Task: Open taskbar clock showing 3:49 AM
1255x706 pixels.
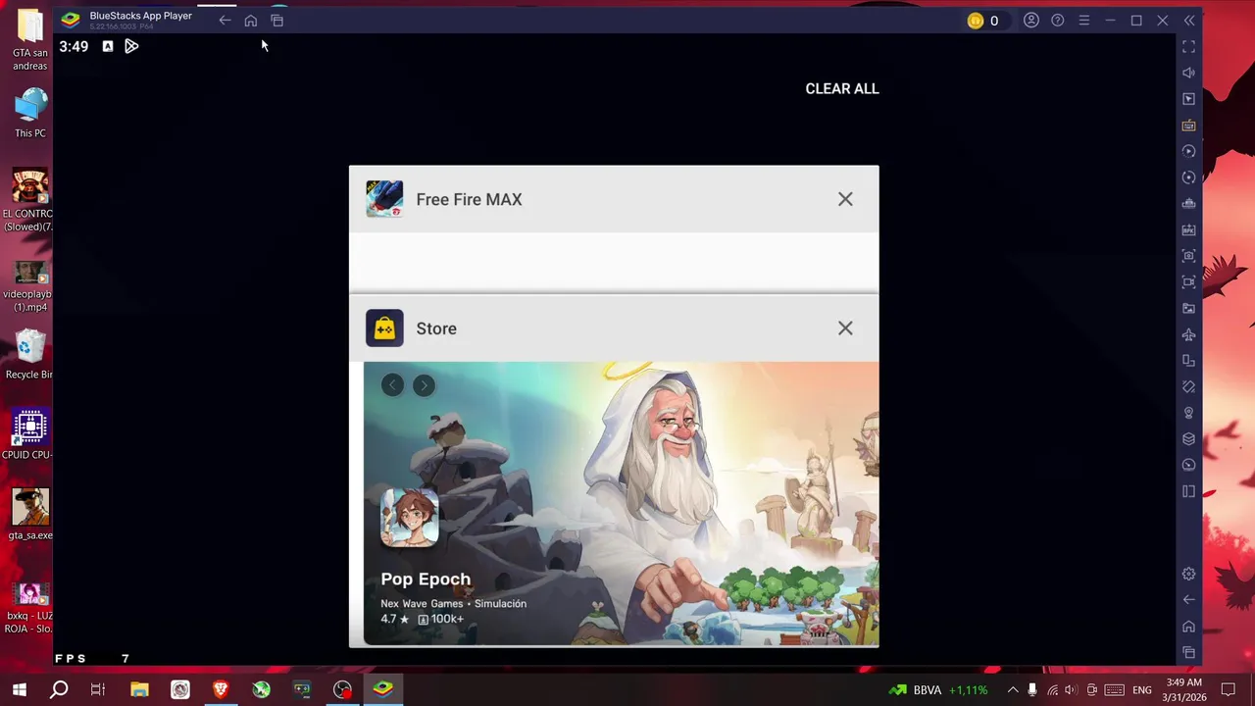Action: pyautogui.click(x=1184, y=689)
